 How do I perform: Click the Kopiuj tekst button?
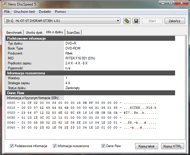[x=146, y=146]
